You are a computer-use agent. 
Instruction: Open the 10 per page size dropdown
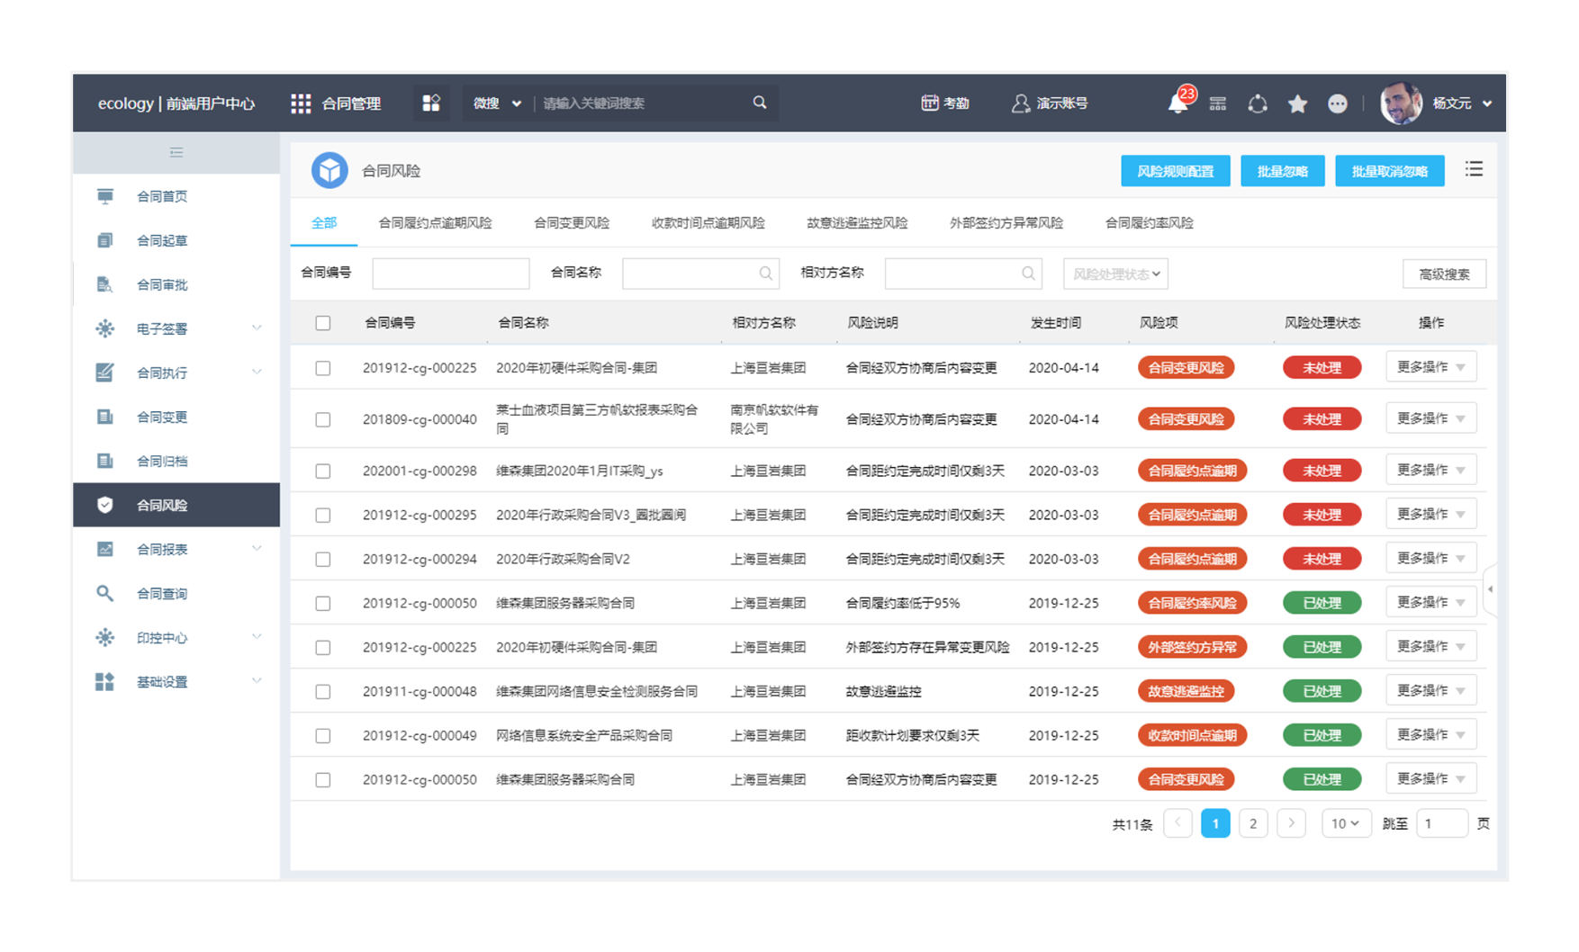(x=1345, y=823)
